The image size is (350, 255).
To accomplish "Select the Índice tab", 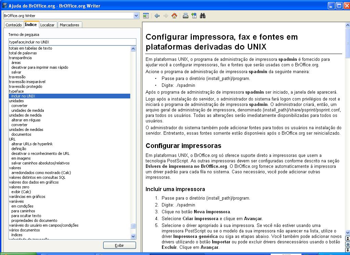I will [31, 25].
